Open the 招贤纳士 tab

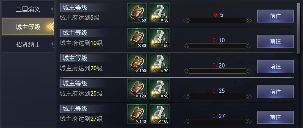point(28,44)
